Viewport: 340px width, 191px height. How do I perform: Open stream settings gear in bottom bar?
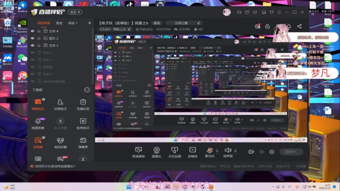click(272, 152)
